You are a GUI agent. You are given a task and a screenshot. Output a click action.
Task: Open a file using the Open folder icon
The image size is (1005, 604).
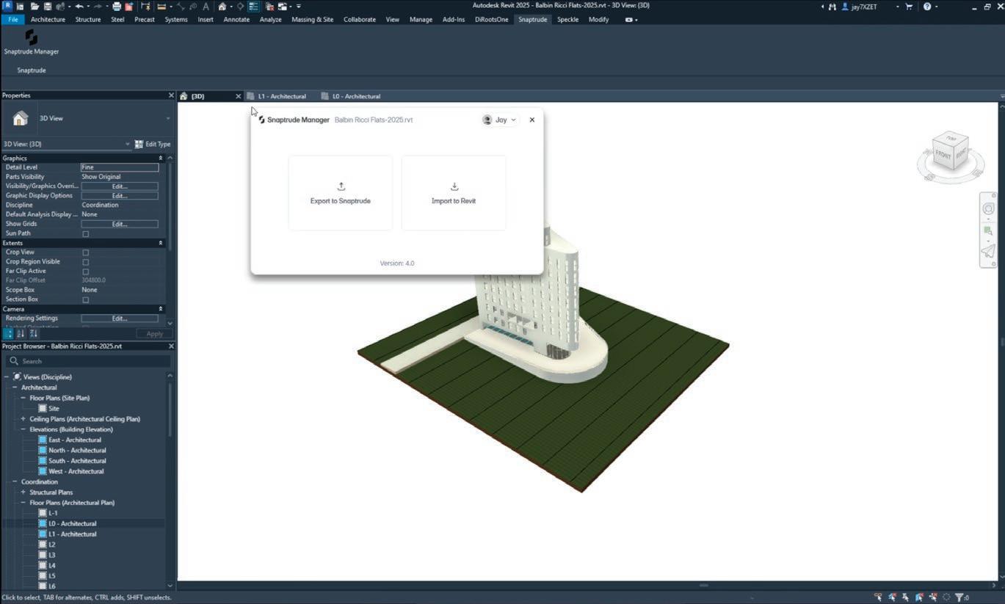tap(36, 7)
